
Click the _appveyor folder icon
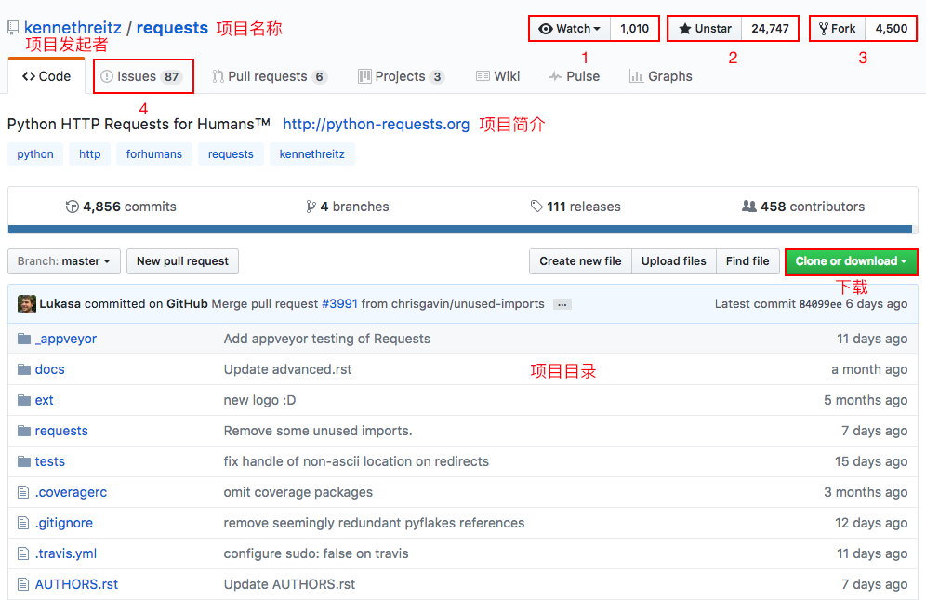click(x=23, y=339)
